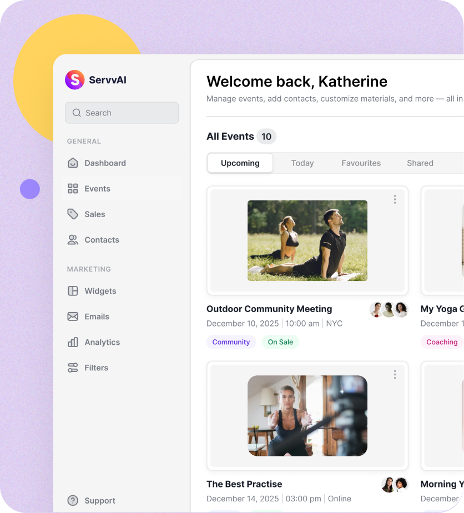Screen dimensions: 464x513
Task: Click the On Sale status tag
Action: [280, 342]
